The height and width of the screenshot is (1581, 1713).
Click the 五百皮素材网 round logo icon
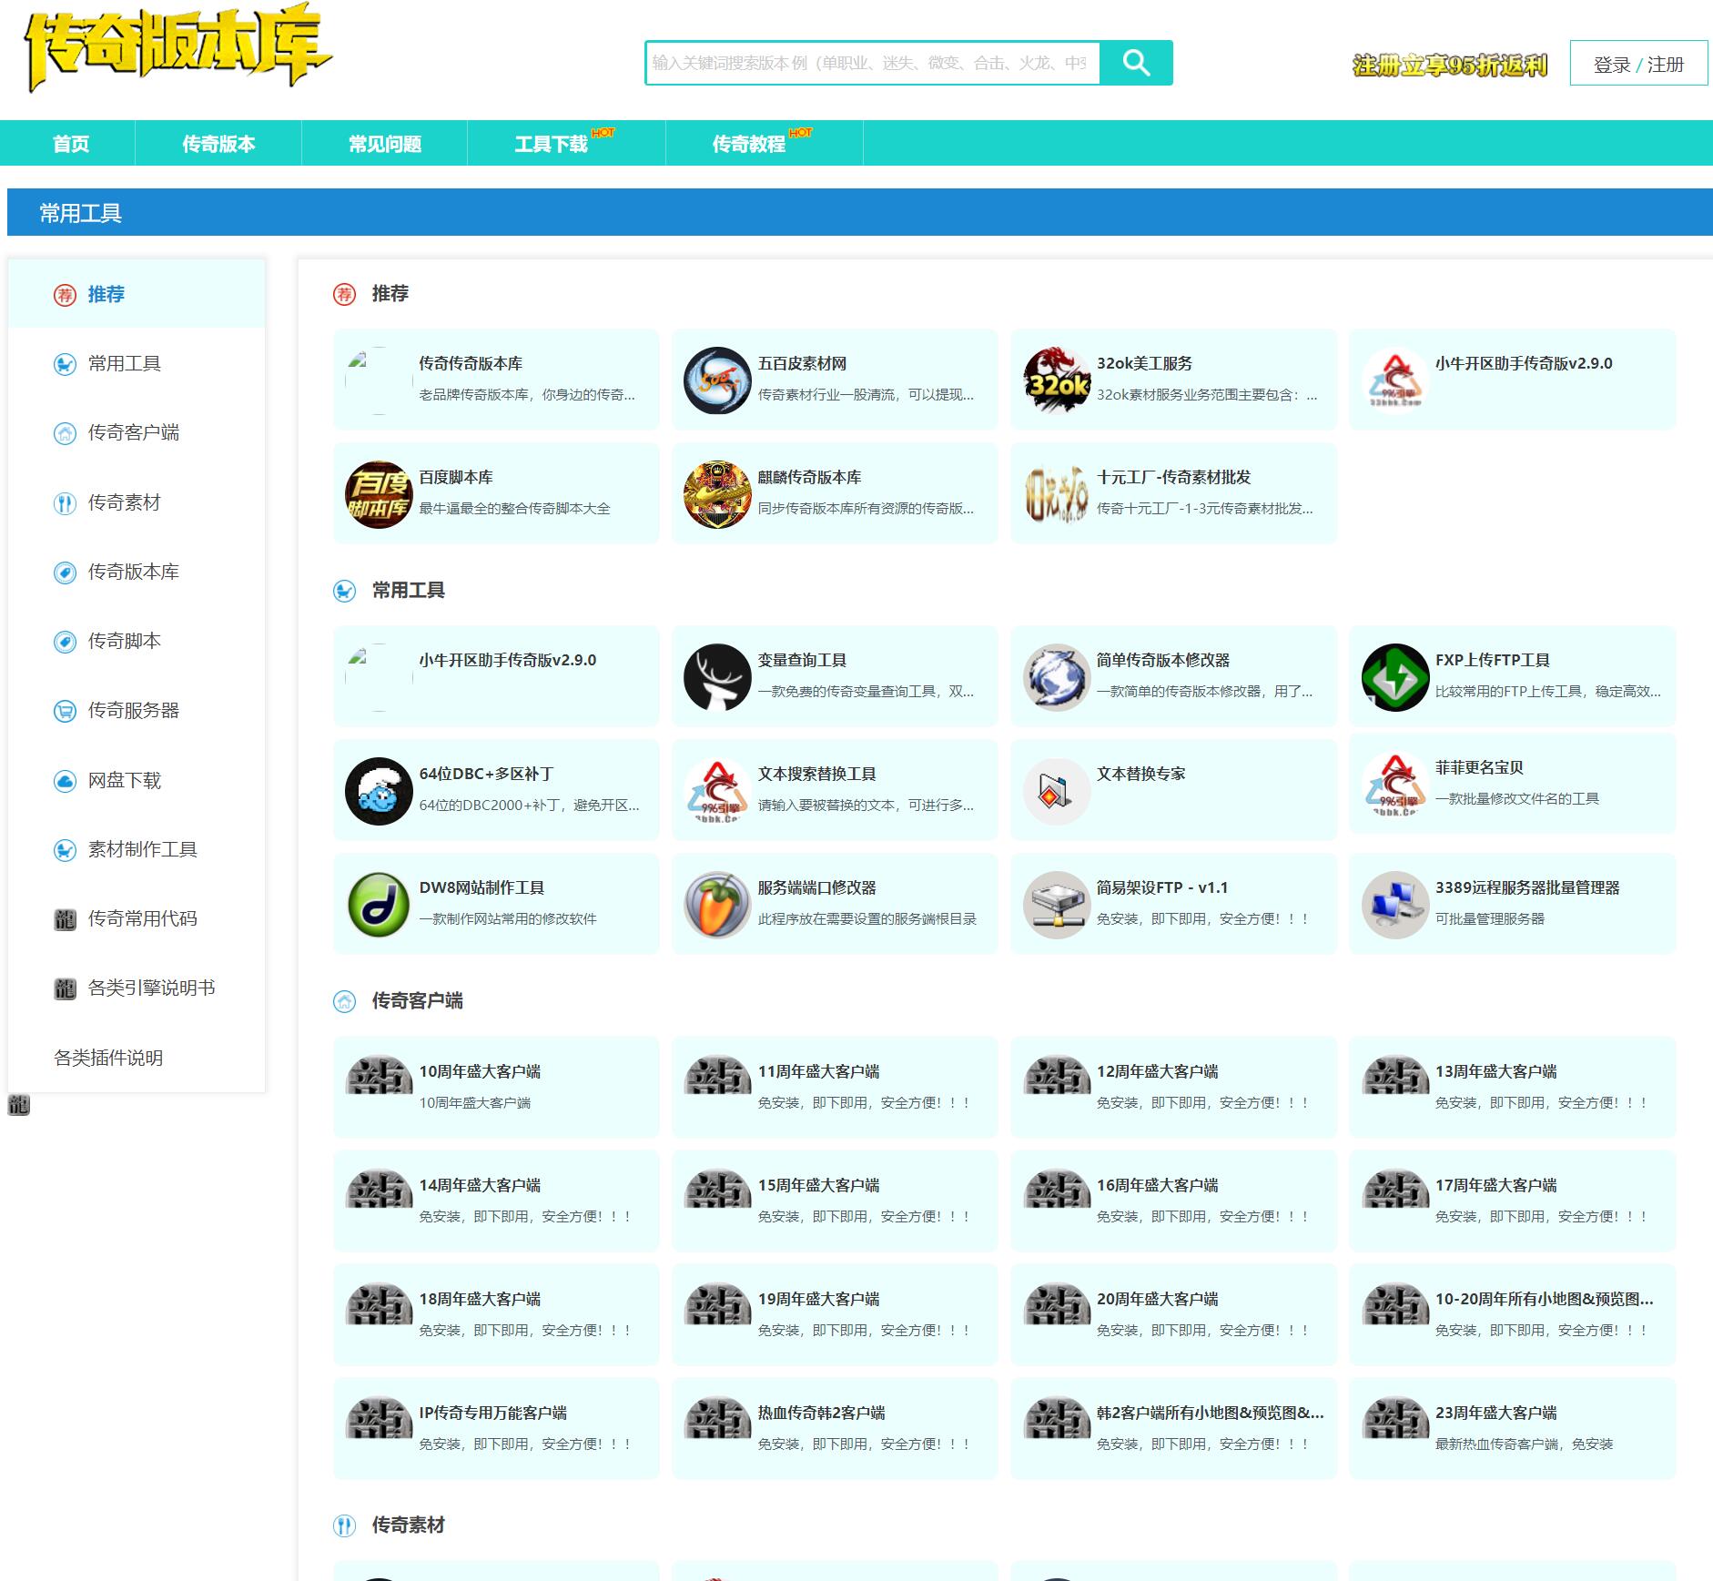716,380
